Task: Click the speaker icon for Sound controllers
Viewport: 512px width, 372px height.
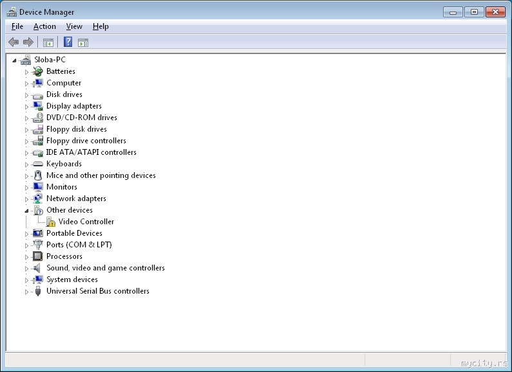Action: click(37, 268)
